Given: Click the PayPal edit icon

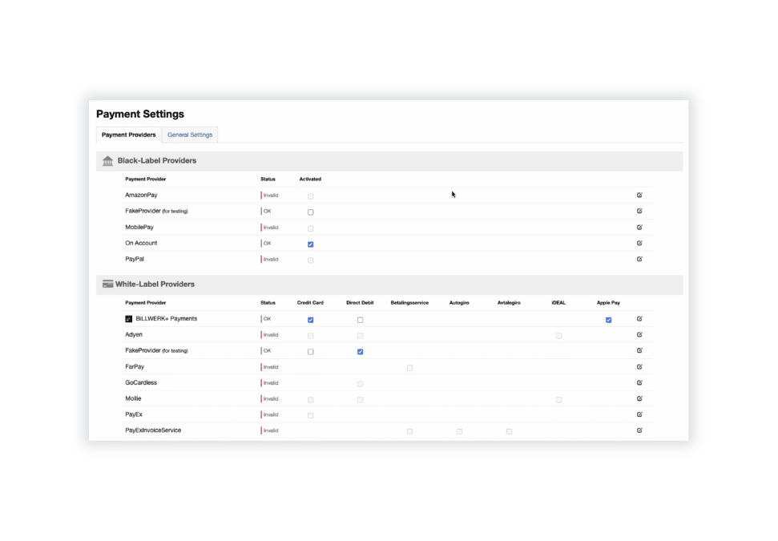Looking at the screenshot, I should coord(639,259).
